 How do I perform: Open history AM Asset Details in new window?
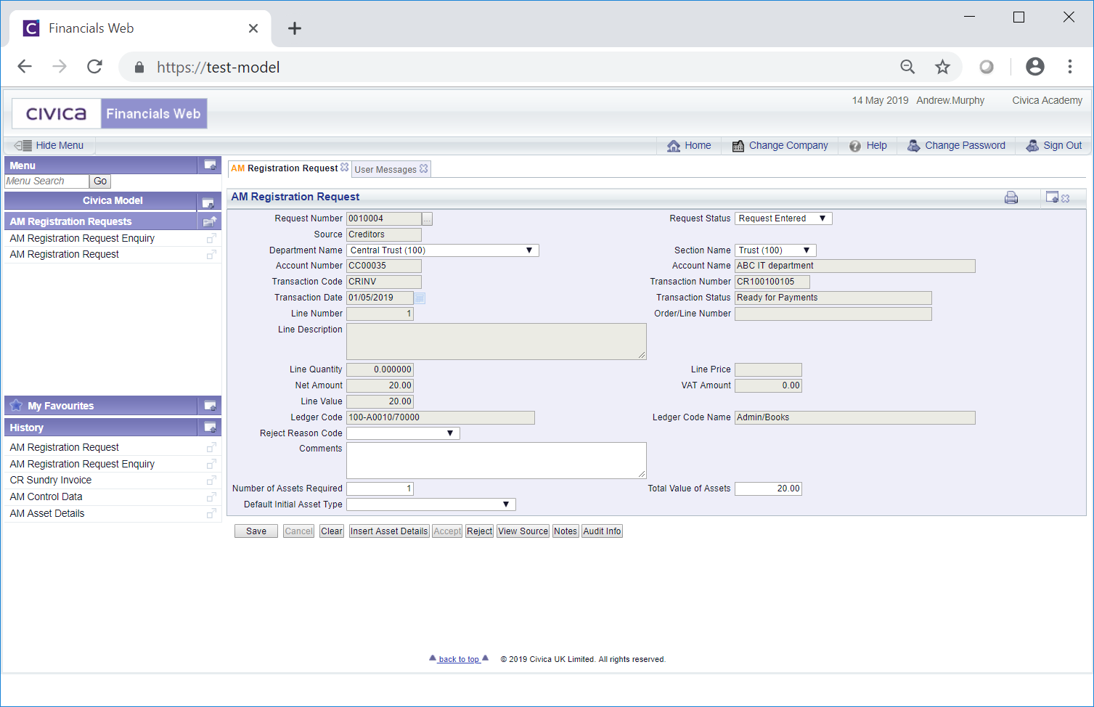point(211,514)
